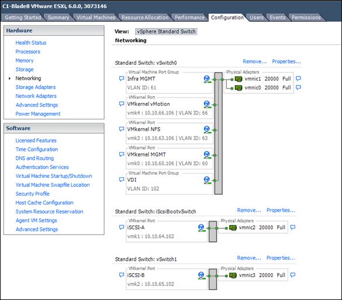Click the info bubble beside VDI port group

point(122,180)
